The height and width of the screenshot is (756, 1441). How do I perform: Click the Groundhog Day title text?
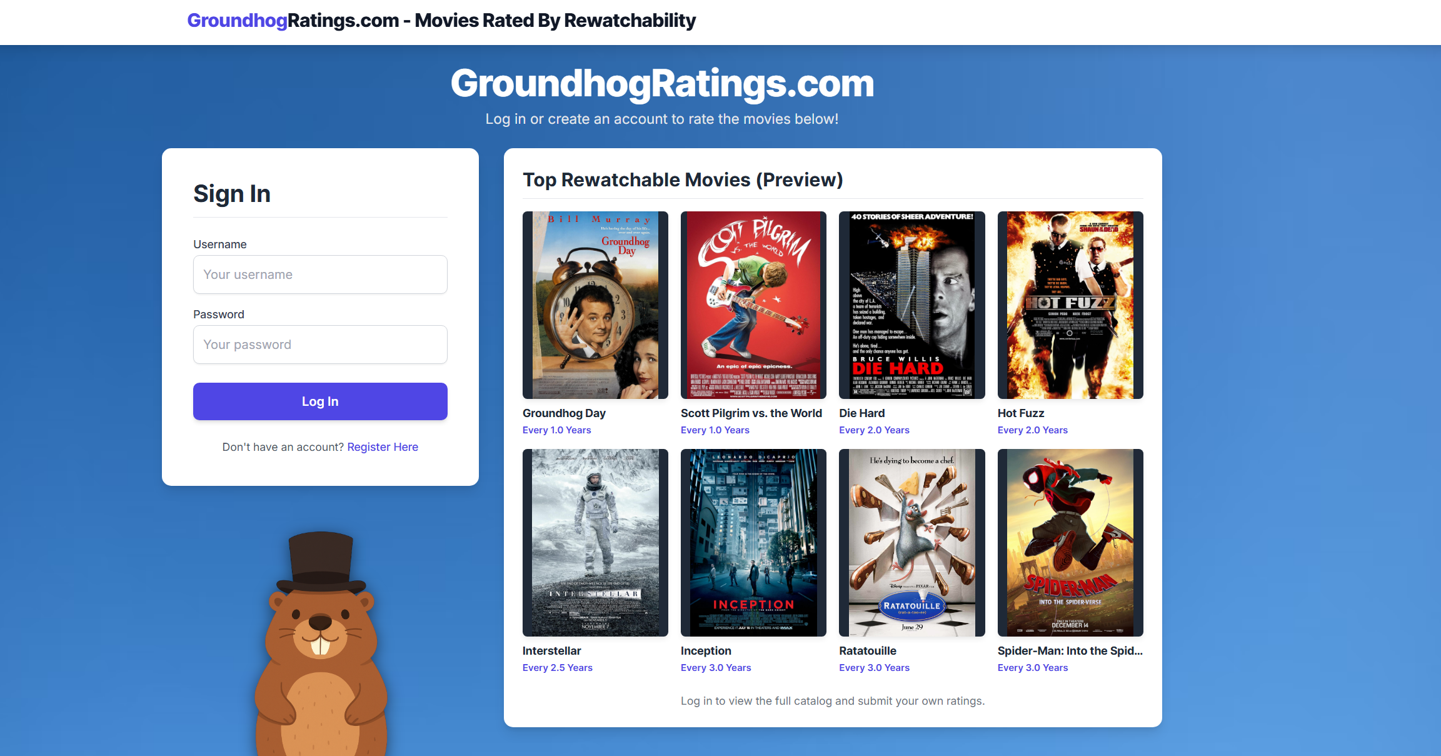click(564, 413)
